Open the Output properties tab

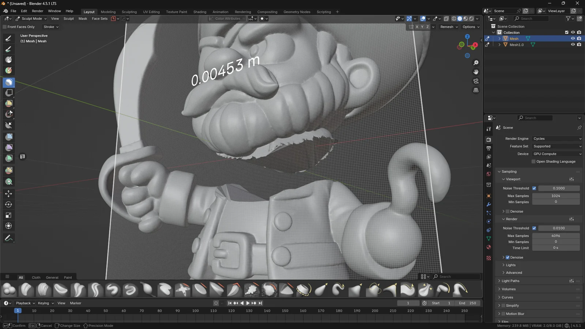pos(488,148)
